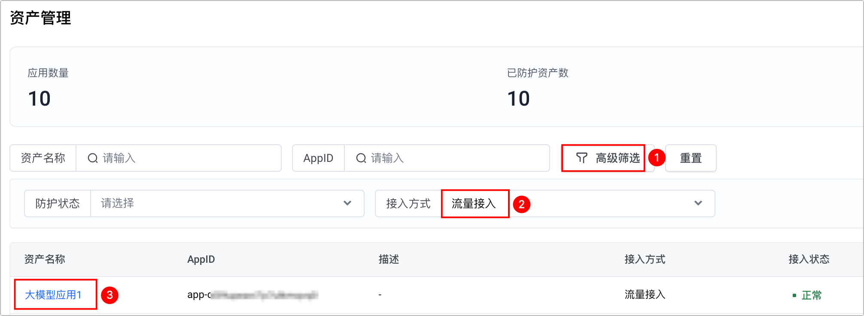Viewport: 864px width, 316px height.
Task: Click the AppID table column header
Action: click(x=201, y=259)
